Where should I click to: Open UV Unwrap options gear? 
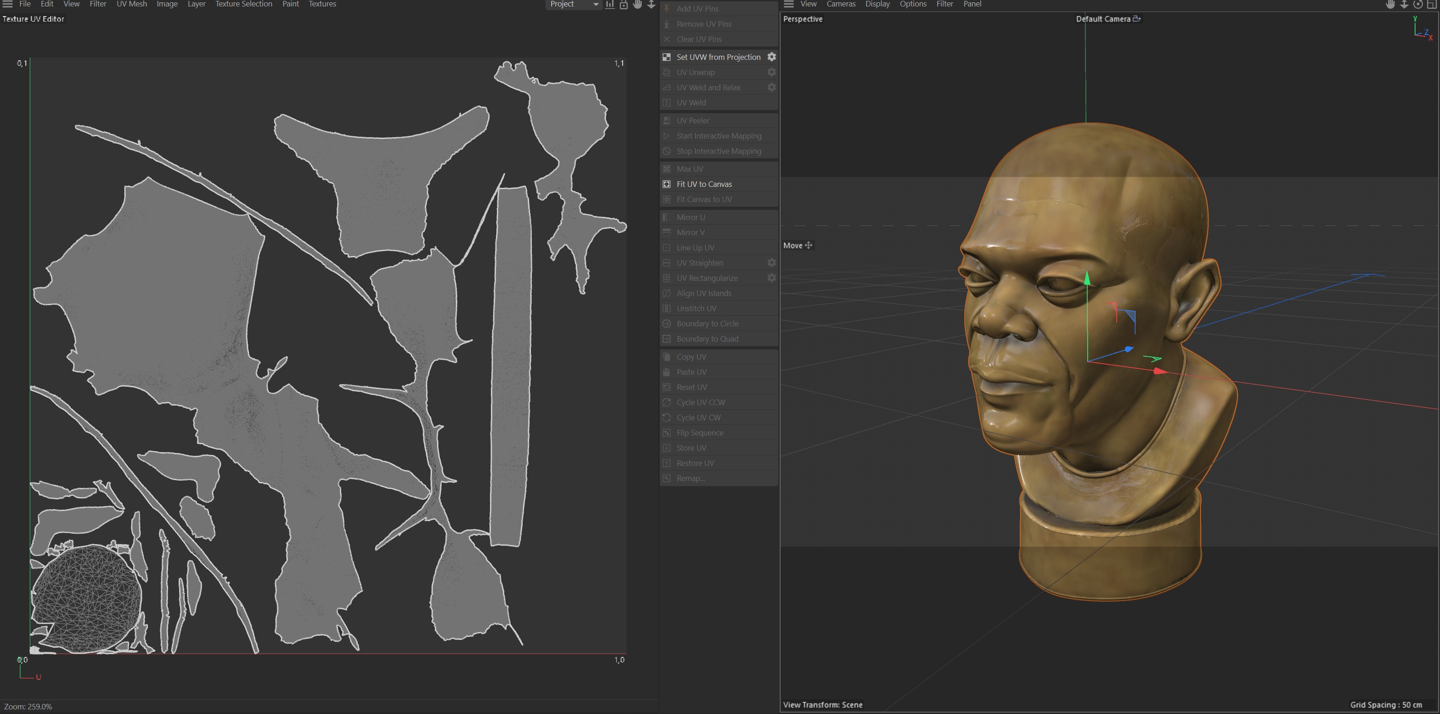(771, 72)
